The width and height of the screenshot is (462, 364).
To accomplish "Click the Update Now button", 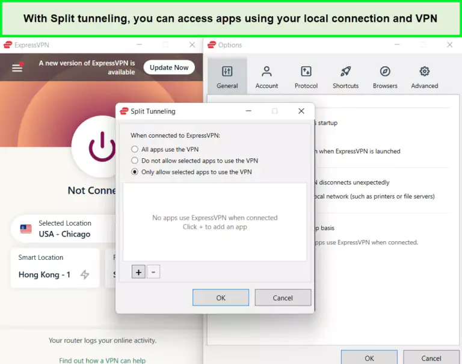I will tap(169, 67).
